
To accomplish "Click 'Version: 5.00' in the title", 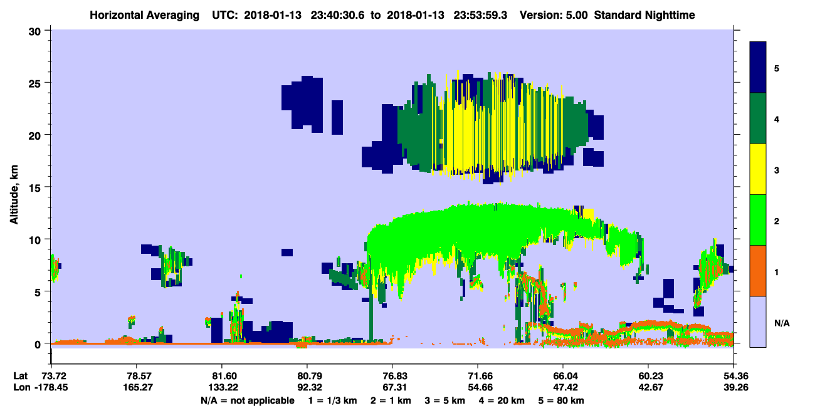I will pos(552,14).
